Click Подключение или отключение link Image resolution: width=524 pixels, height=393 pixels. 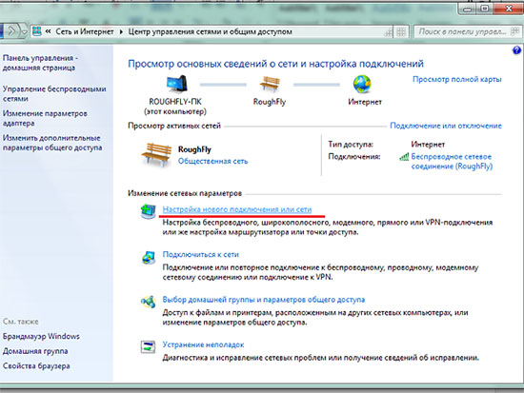[x=446, y=126]
